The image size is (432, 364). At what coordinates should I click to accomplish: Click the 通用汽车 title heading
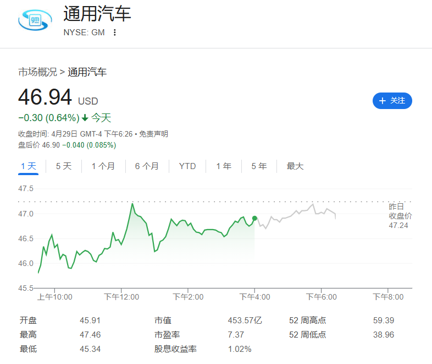[97, 14]
